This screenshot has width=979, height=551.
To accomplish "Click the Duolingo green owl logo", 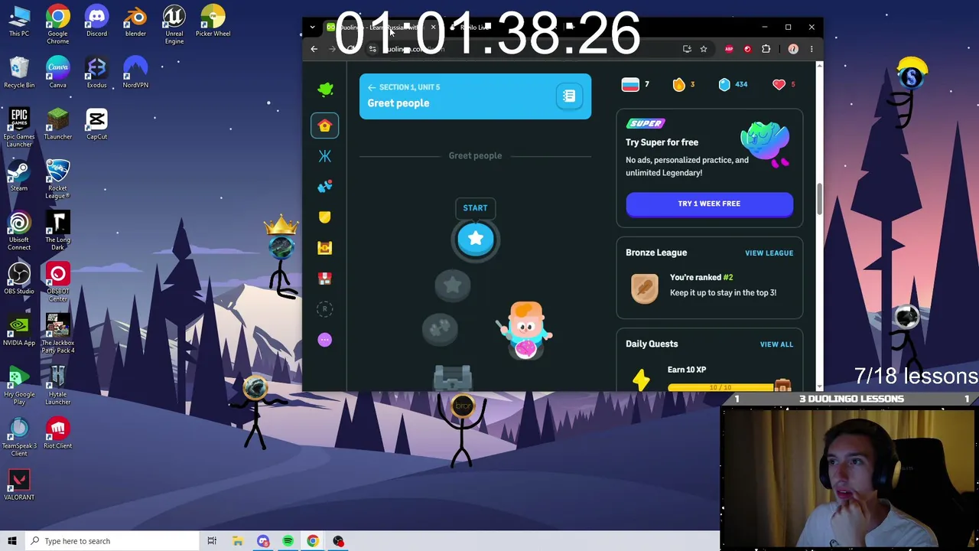I will tap(325, 89).
